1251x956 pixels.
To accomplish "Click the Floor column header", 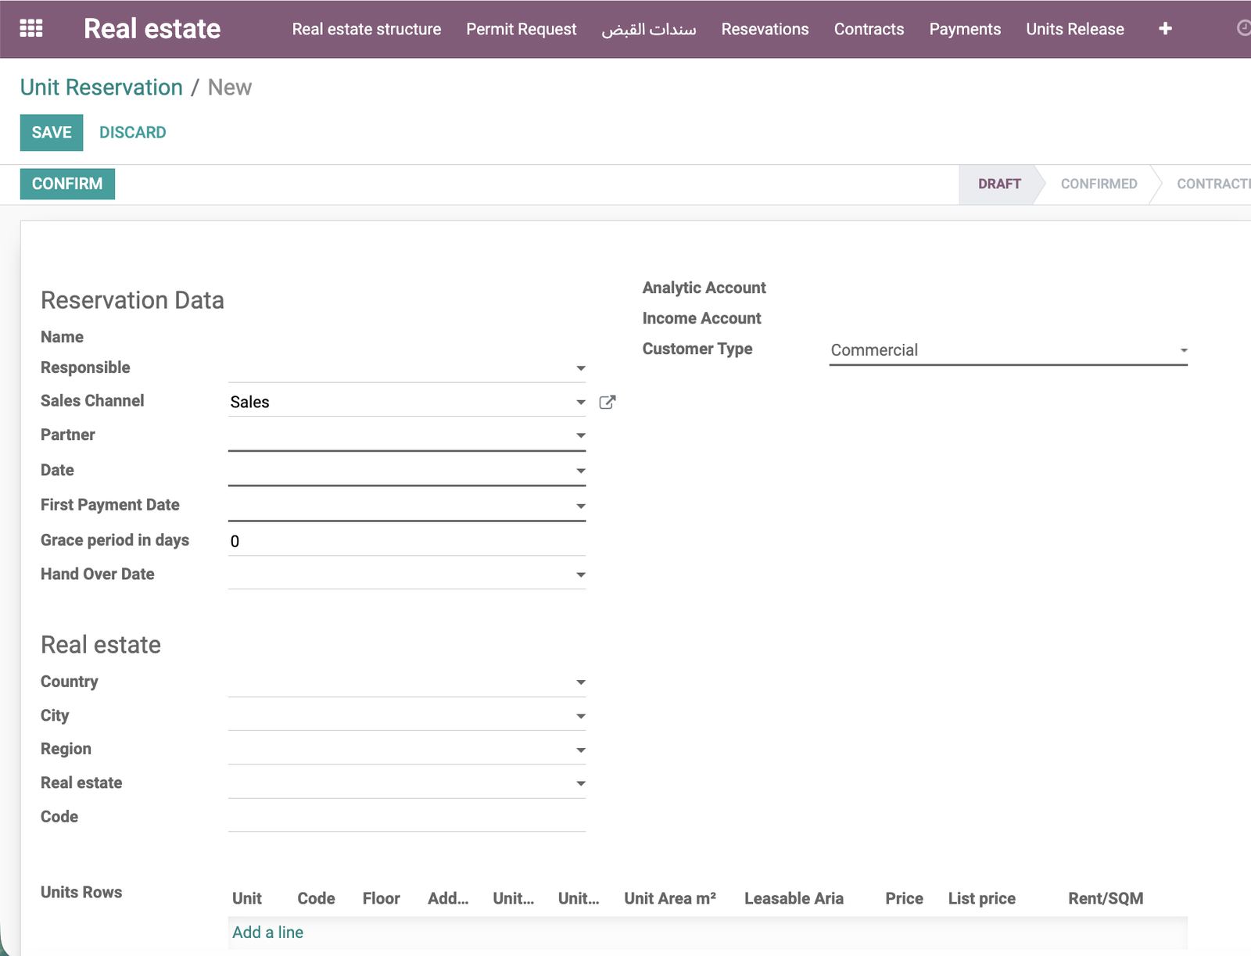I will [381, 898].
